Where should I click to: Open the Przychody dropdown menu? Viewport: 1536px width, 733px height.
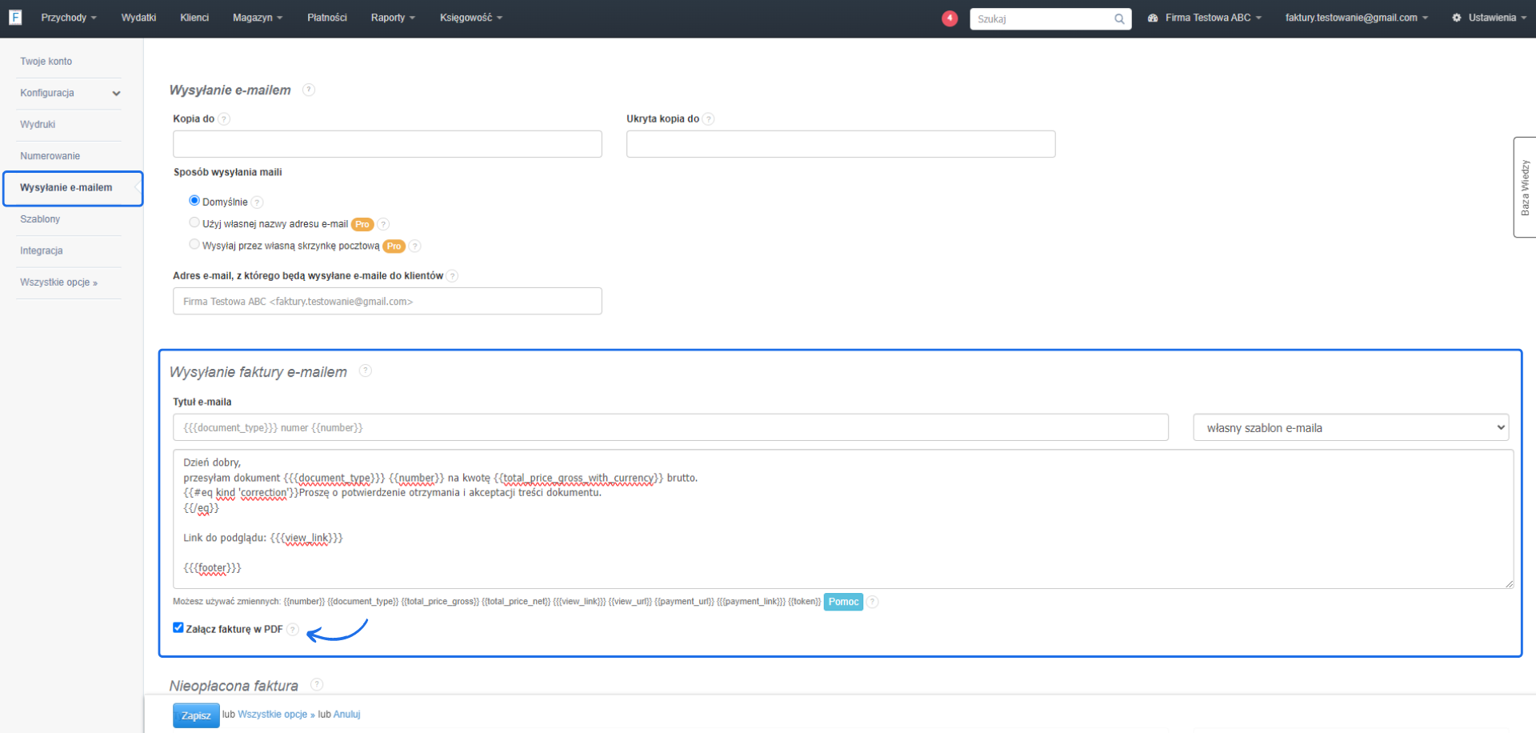click(x=69, y=18)
